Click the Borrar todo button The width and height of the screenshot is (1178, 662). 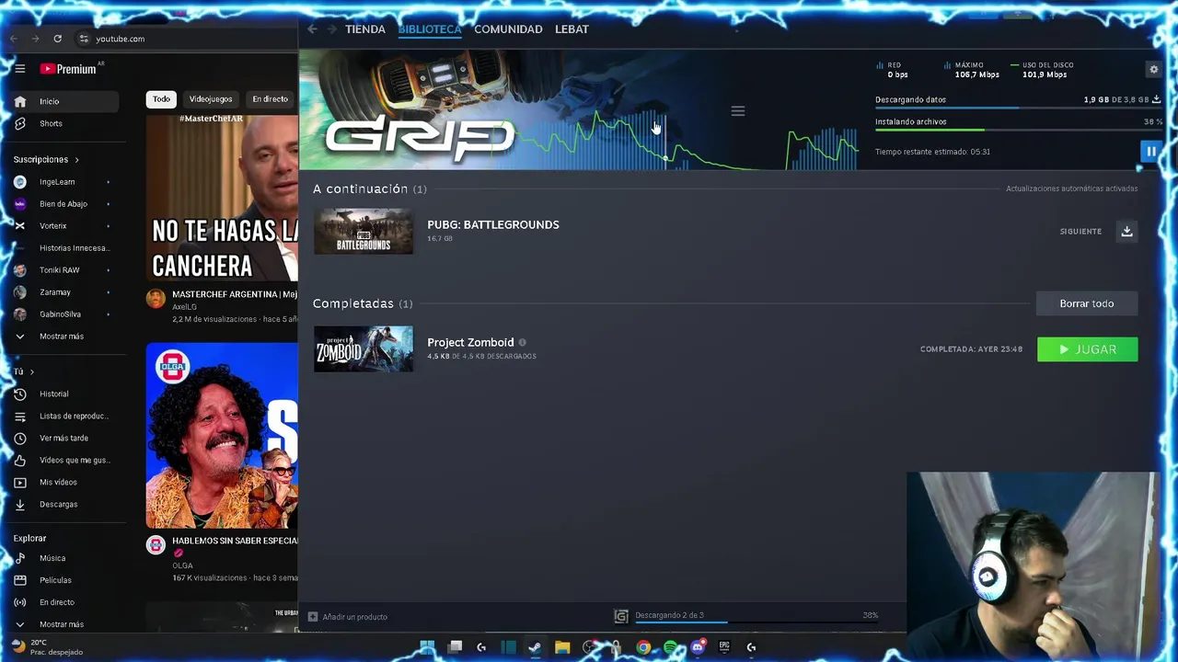pos(1087,303)
